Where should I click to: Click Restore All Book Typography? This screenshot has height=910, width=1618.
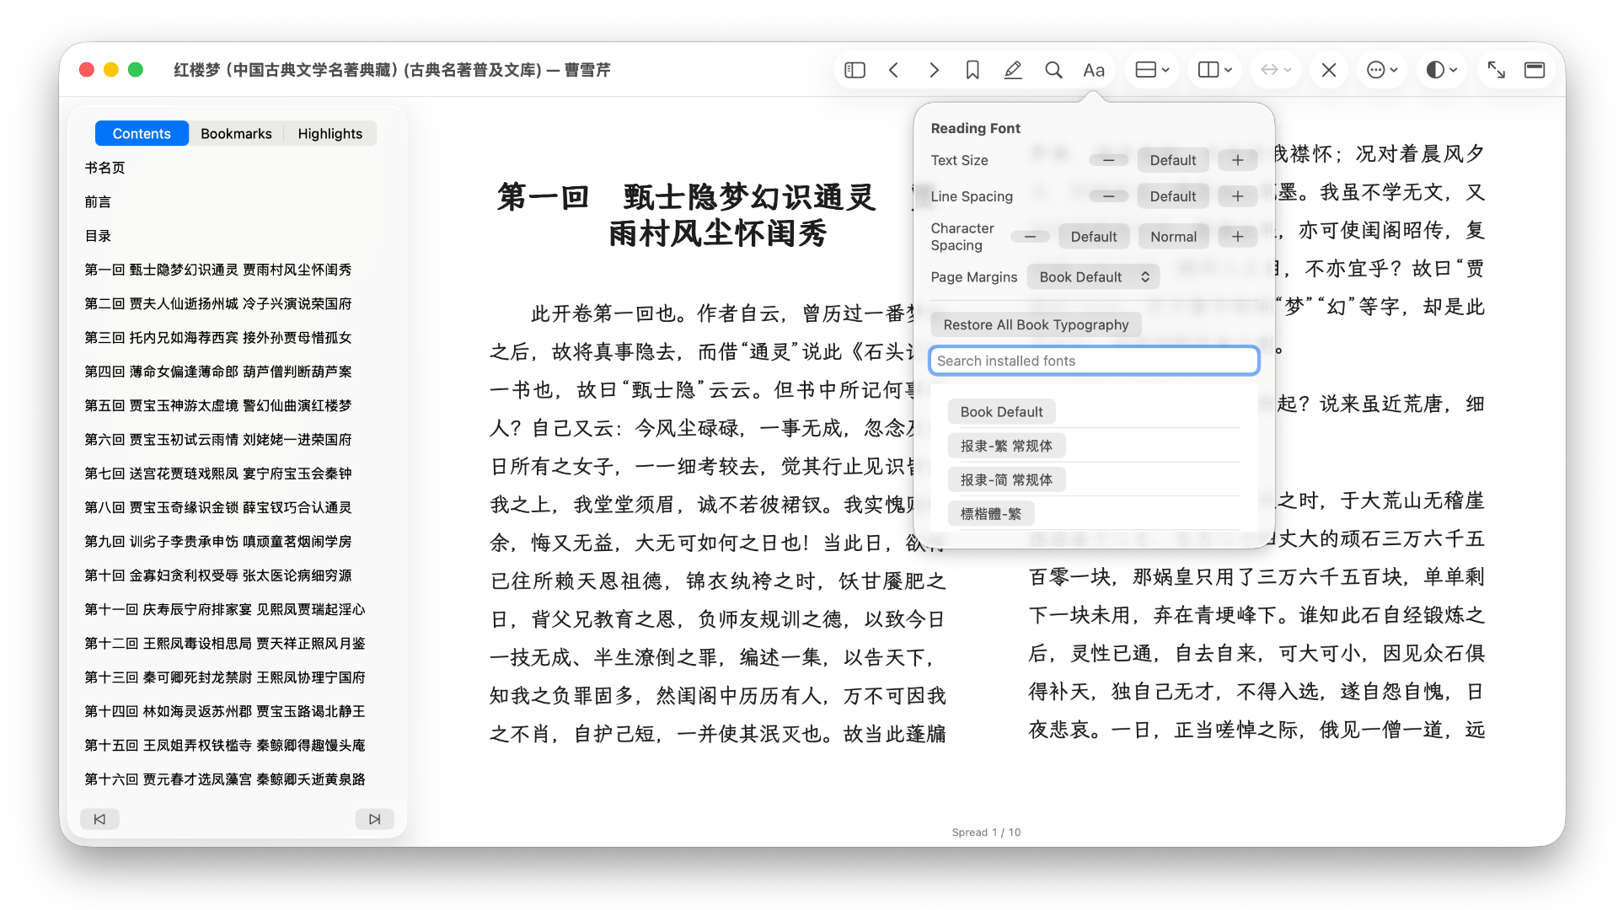pos(1036,324)
